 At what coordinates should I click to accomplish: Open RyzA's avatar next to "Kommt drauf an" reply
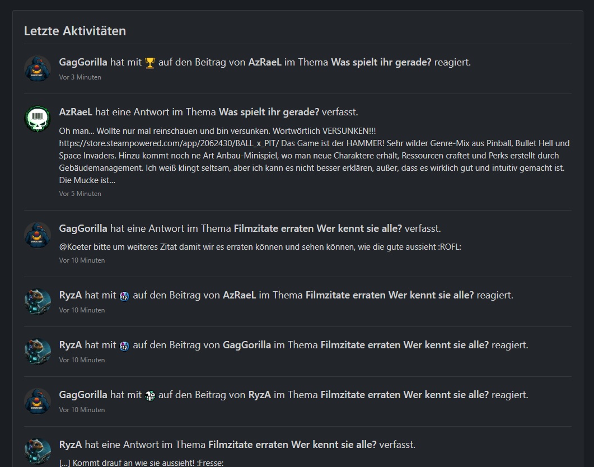[x=38, y=451]
